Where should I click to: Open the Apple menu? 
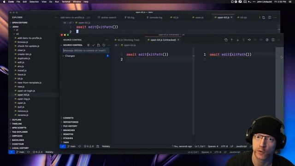[4, 2]
